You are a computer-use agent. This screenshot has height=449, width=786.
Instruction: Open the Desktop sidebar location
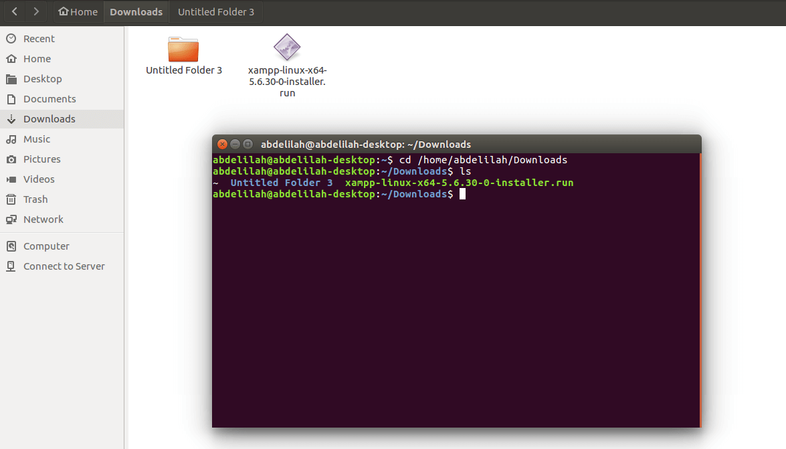62,79
